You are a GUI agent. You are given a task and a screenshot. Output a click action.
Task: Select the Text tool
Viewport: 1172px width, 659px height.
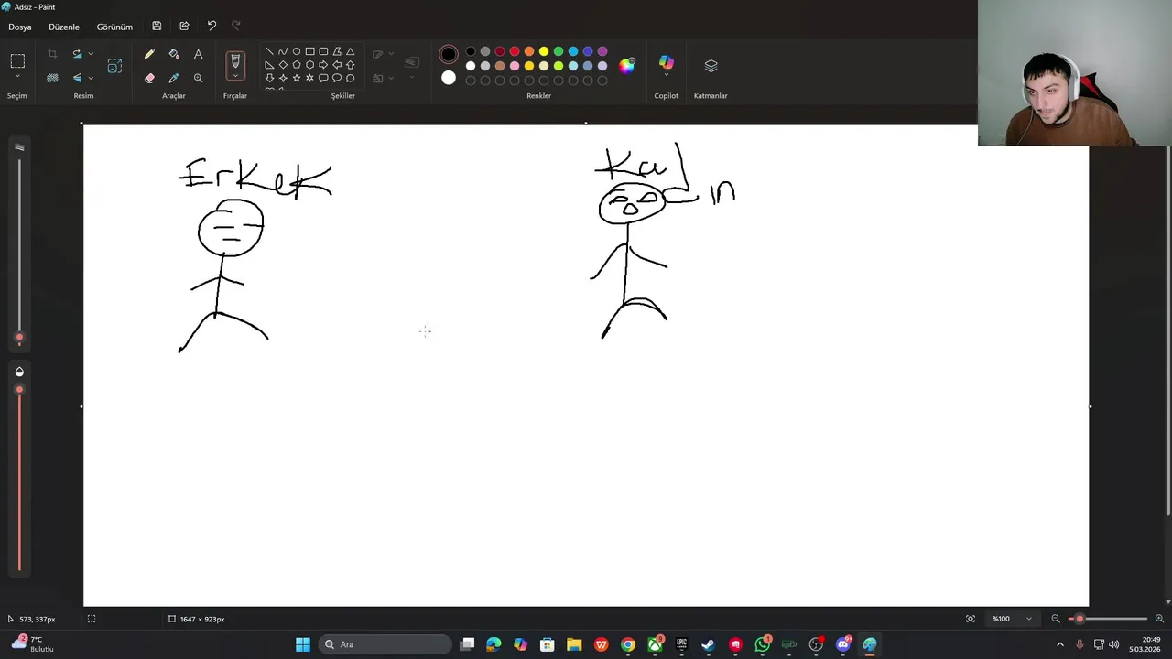tap(198, 55)
